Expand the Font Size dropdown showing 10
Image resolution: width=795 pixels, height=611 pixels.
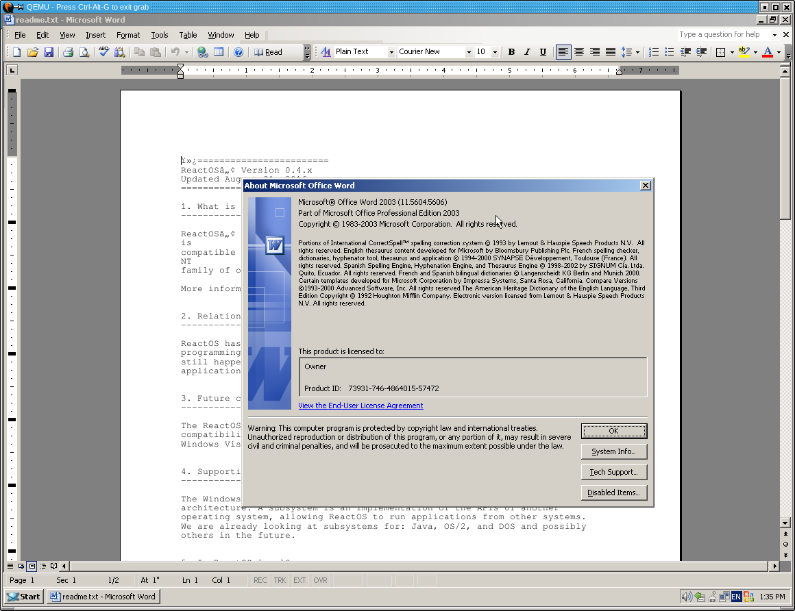(495, 52)
